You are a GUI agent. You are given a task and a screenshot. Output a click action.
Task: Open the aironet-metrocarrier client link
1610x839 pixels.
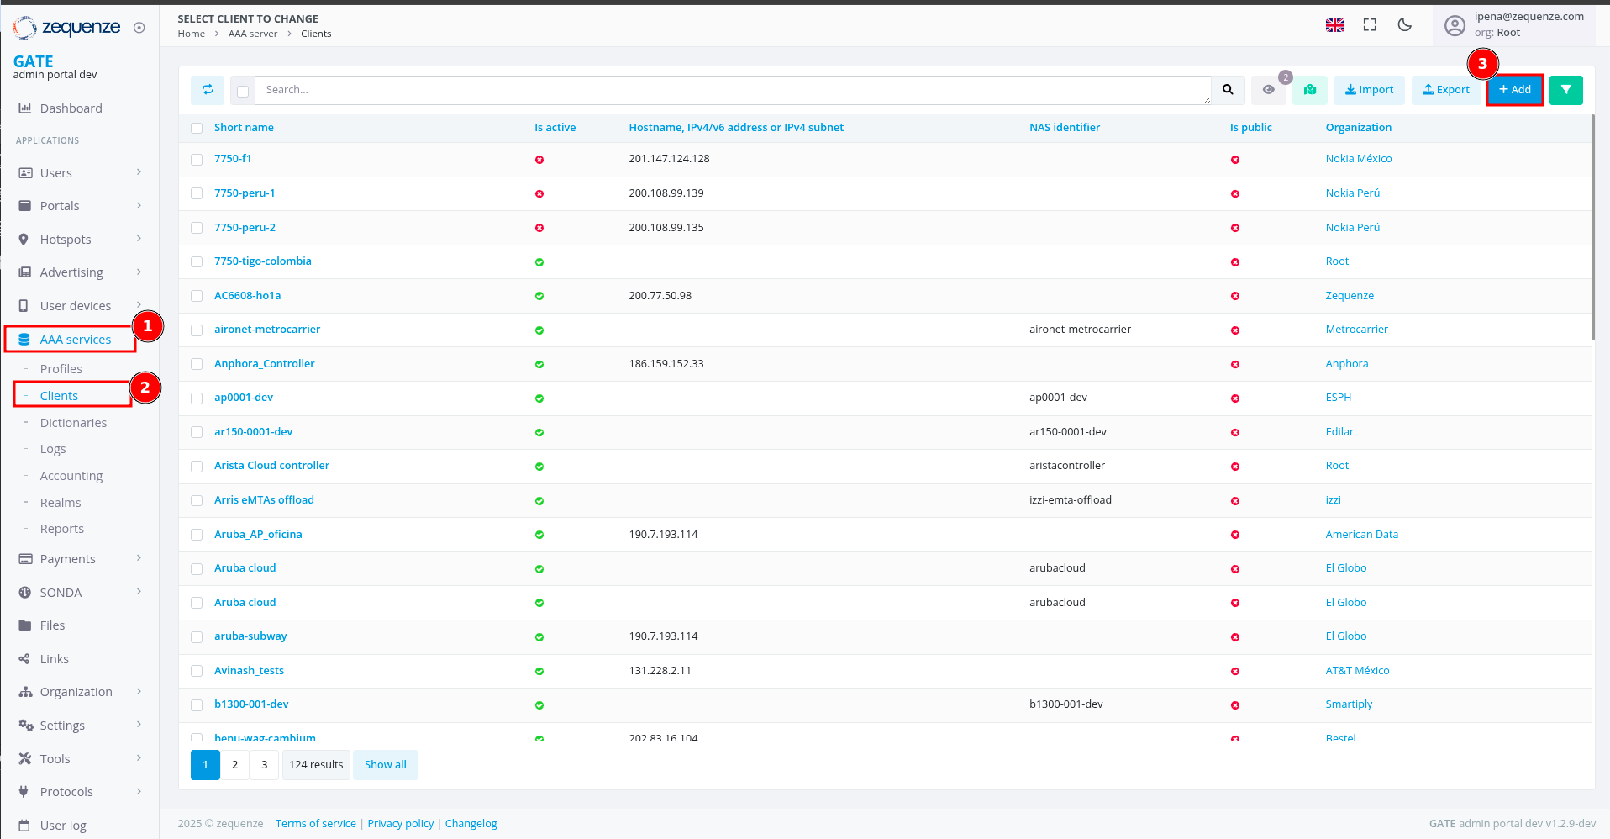[267, 330]
